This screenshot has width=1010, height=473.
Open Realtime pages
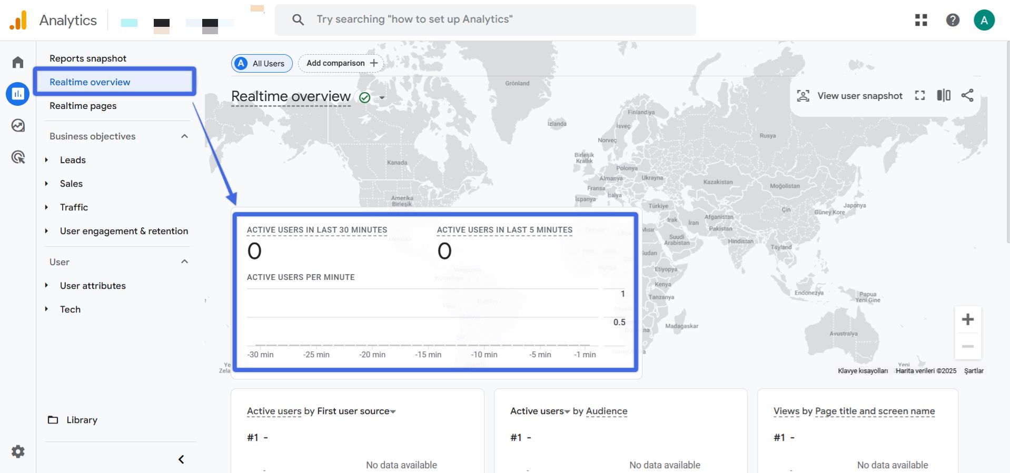tap(83, 106)
